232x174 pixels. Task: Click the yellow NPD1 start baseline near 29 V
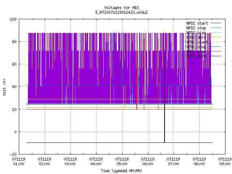click(x=119, y=99)
